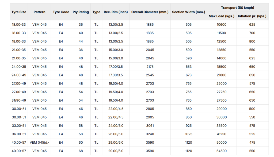
Task: Click the Type column header
Action: pos(96,12)
